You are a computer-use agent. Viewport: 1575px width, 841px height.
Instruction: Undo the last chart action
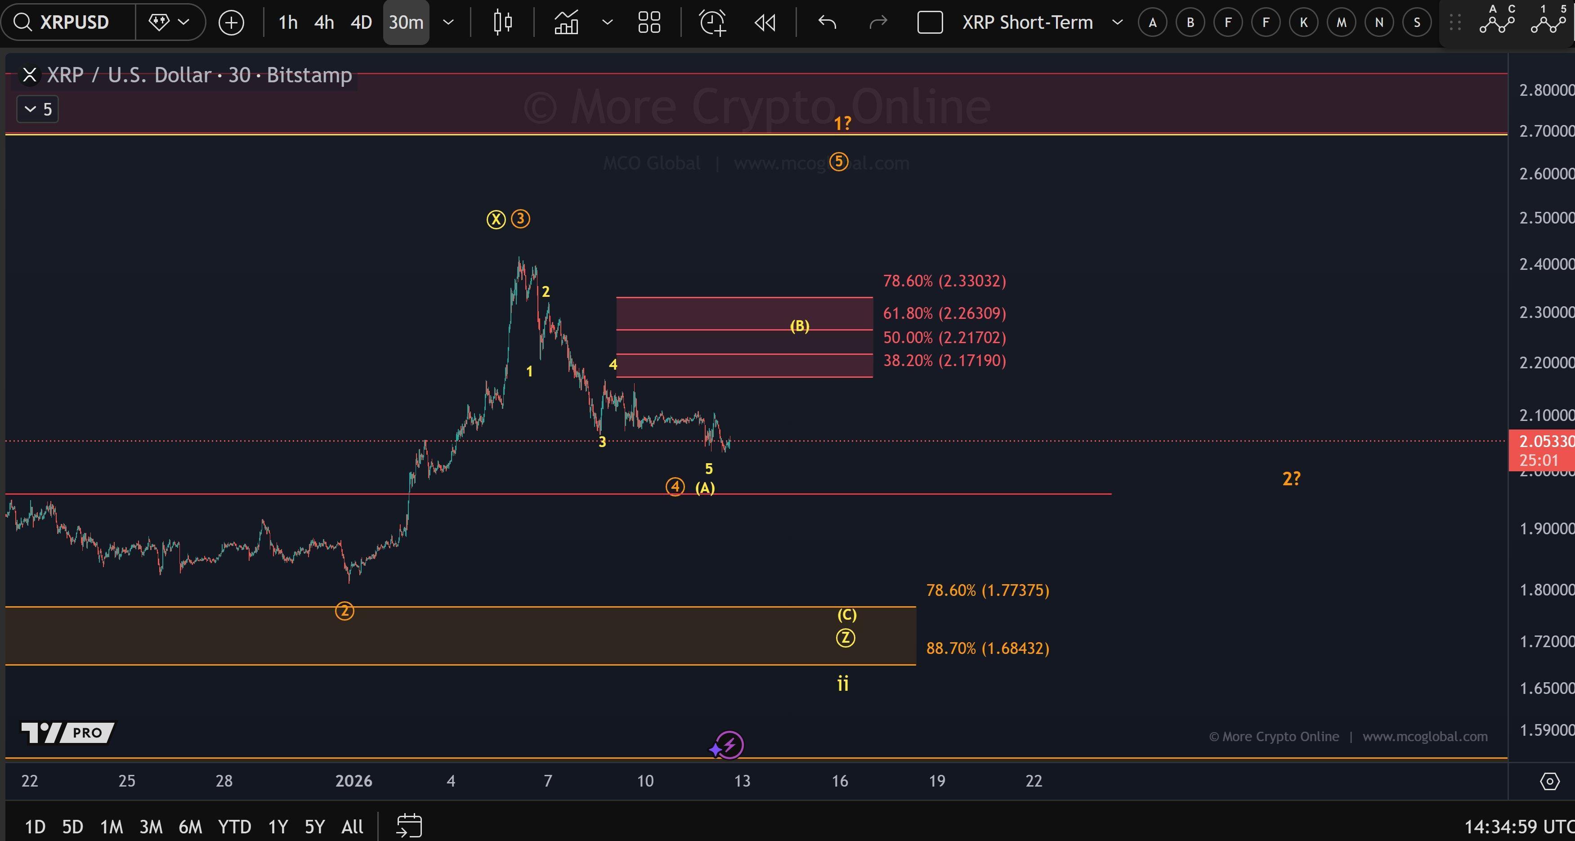pyautogui.click(x=827, y=22)
